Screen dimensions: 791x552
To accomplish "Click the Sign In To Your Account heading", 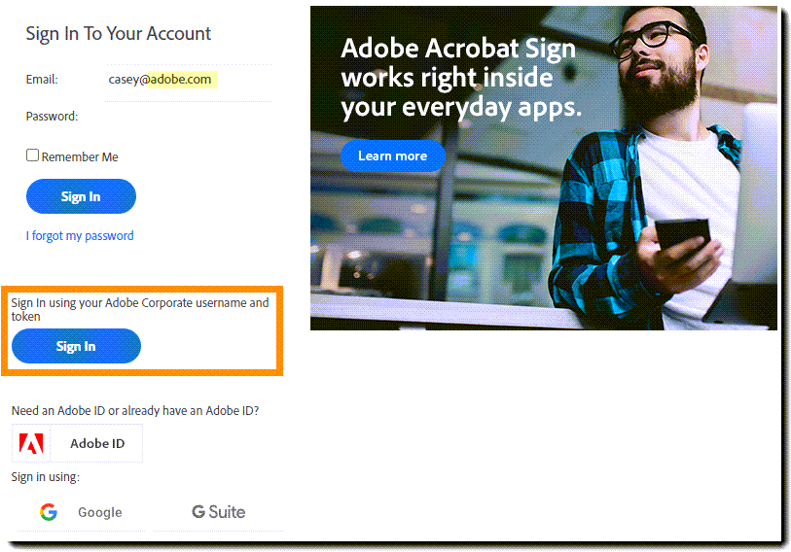I will point(118,34).
